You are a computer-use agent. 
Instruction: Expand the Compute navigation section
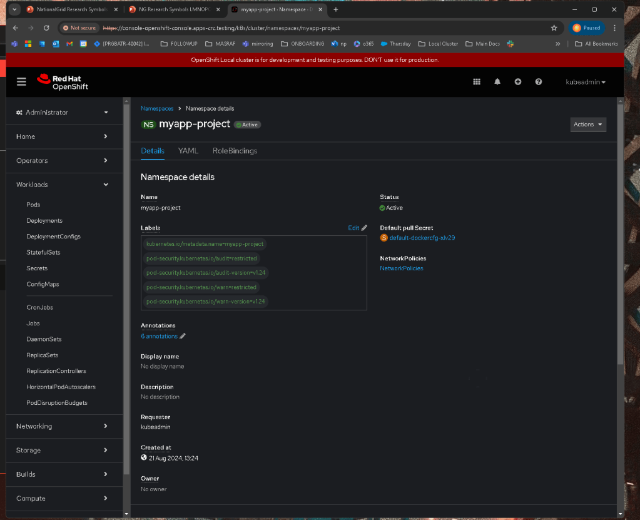62,498
